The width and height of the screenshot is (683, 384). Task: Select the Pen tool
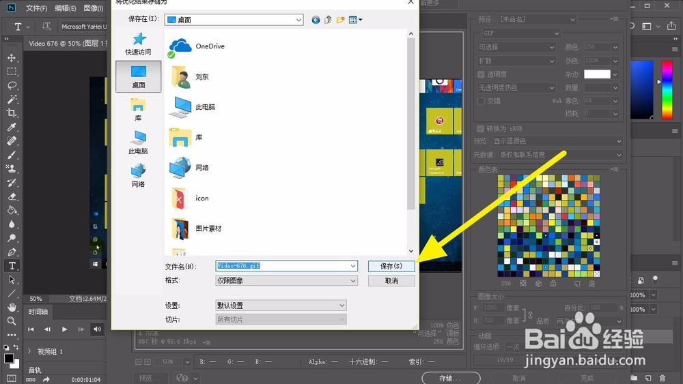pyautogui.click(x=12, y=252)
